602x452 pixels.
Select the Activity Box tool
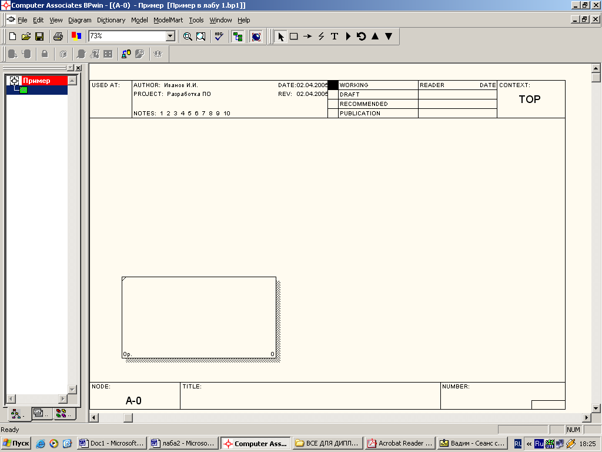click(x=293, y=36)
